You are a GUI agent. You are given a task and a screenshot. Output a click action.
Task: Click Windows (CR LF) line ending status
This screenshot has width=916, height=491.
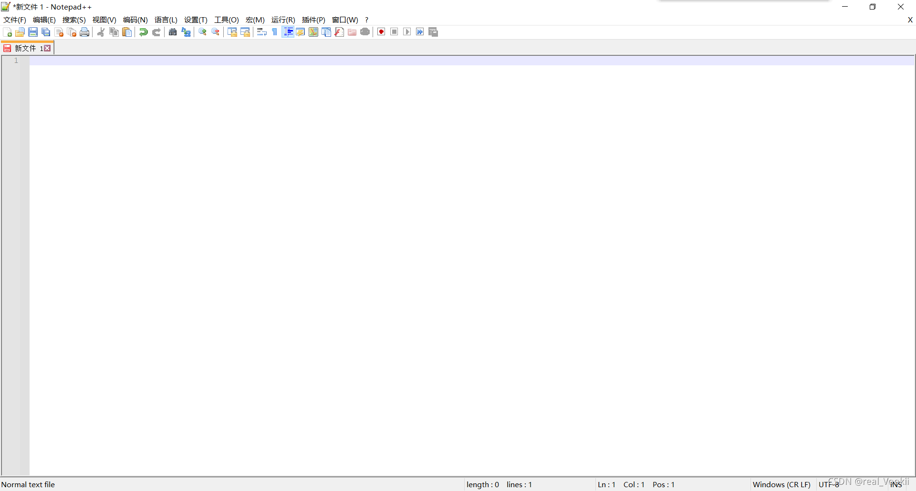coord(781,484)
